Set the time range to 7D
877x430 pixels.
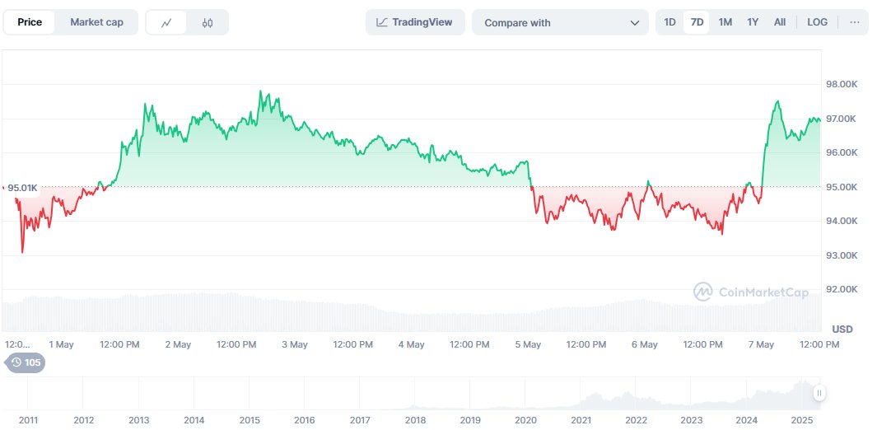tap(697, 22)
